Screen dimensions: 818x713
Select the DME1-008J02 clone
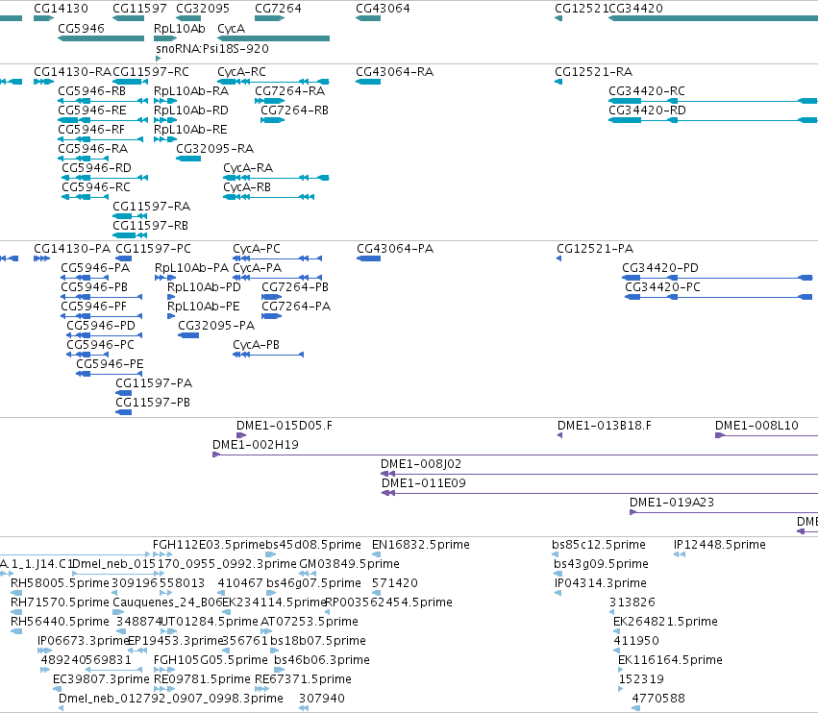coord(422,464)
